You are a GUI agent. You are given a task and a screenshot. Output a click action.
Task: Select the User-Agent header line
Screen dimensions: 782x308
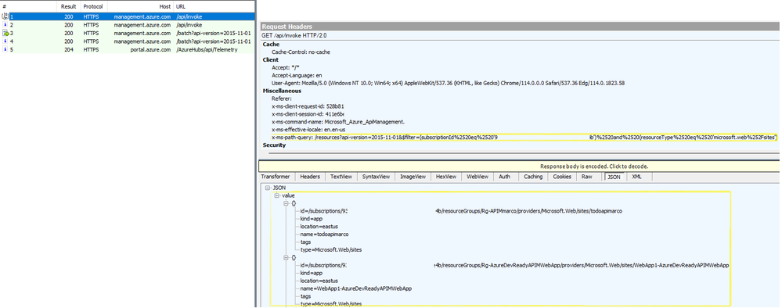[x=448, y=83]
